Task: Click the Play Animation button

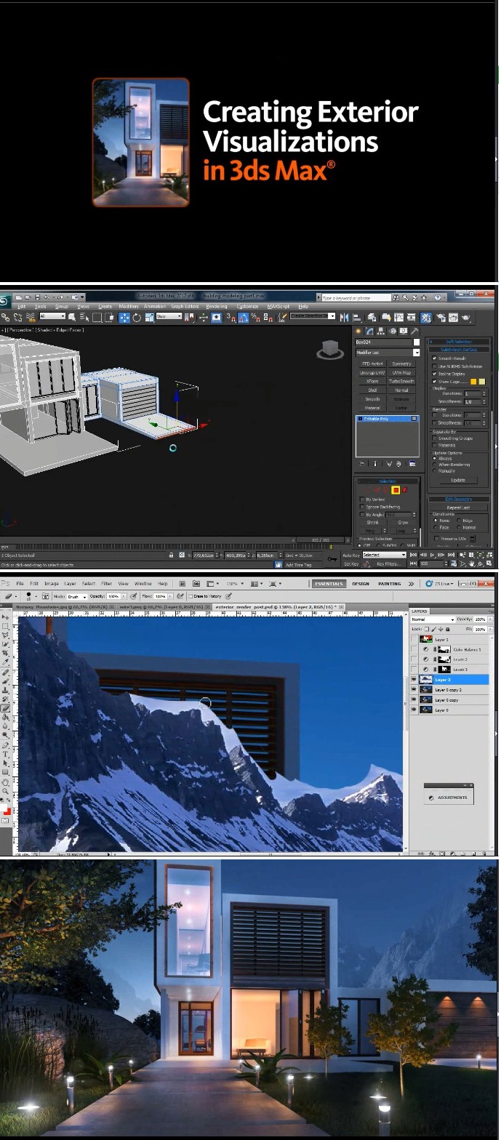Action: tap(433, 555)
